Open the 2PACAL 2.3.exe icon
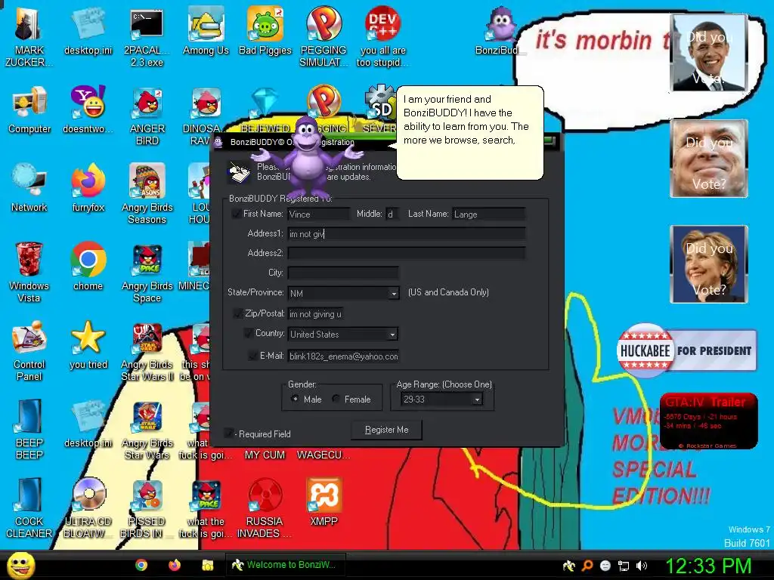 [147, 36]
